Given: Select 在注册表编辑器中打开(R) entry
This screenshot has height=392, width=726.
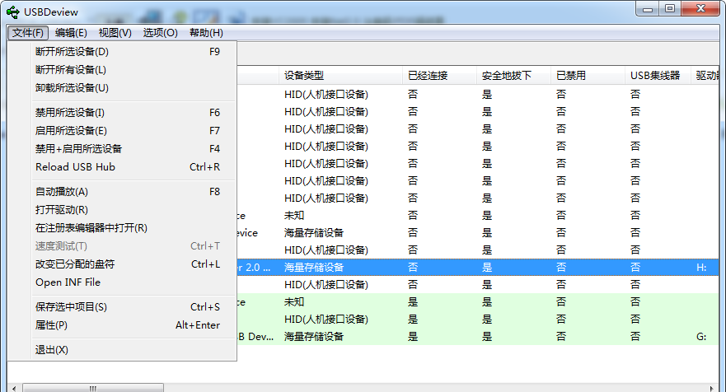Looking at the screenshot, I should coord(133,227).
